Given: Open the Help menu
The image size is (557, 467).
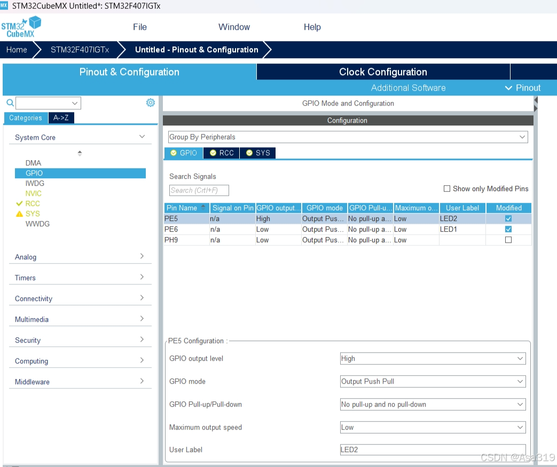Looking at the screenshot, I should click(312, 27).
